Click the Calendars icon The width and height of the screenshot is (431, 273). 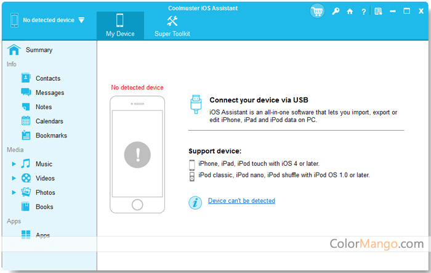[x=26, y=121]
